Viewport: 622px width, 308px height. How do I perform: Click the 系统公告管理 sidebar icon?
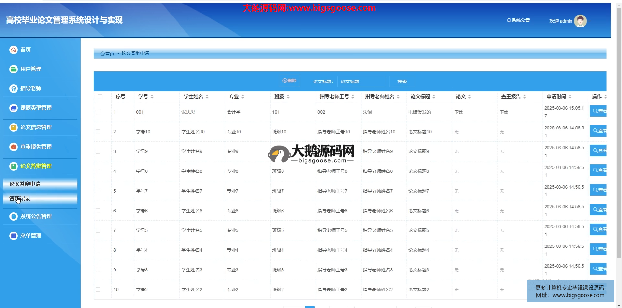click(14, 216)
